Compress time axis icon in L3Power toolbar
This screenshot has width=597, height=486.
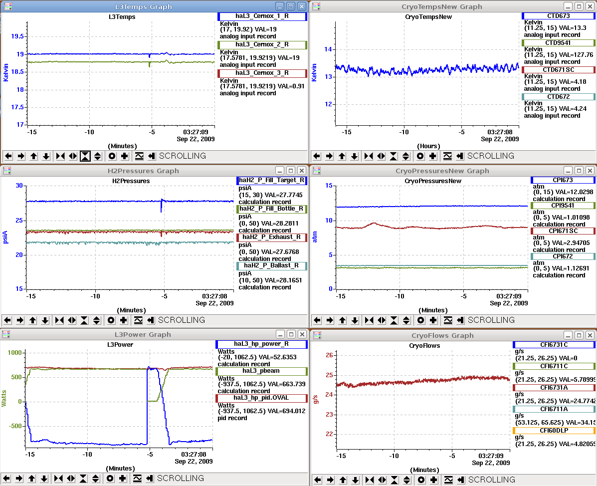pos(58,479)
